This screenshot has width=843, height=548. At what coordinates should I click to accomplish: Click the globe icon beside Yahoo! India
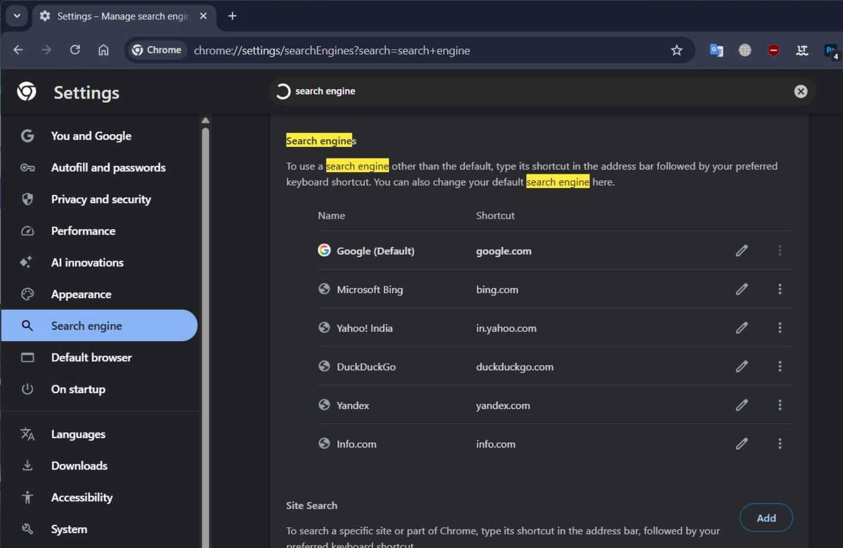click(324, 327)
